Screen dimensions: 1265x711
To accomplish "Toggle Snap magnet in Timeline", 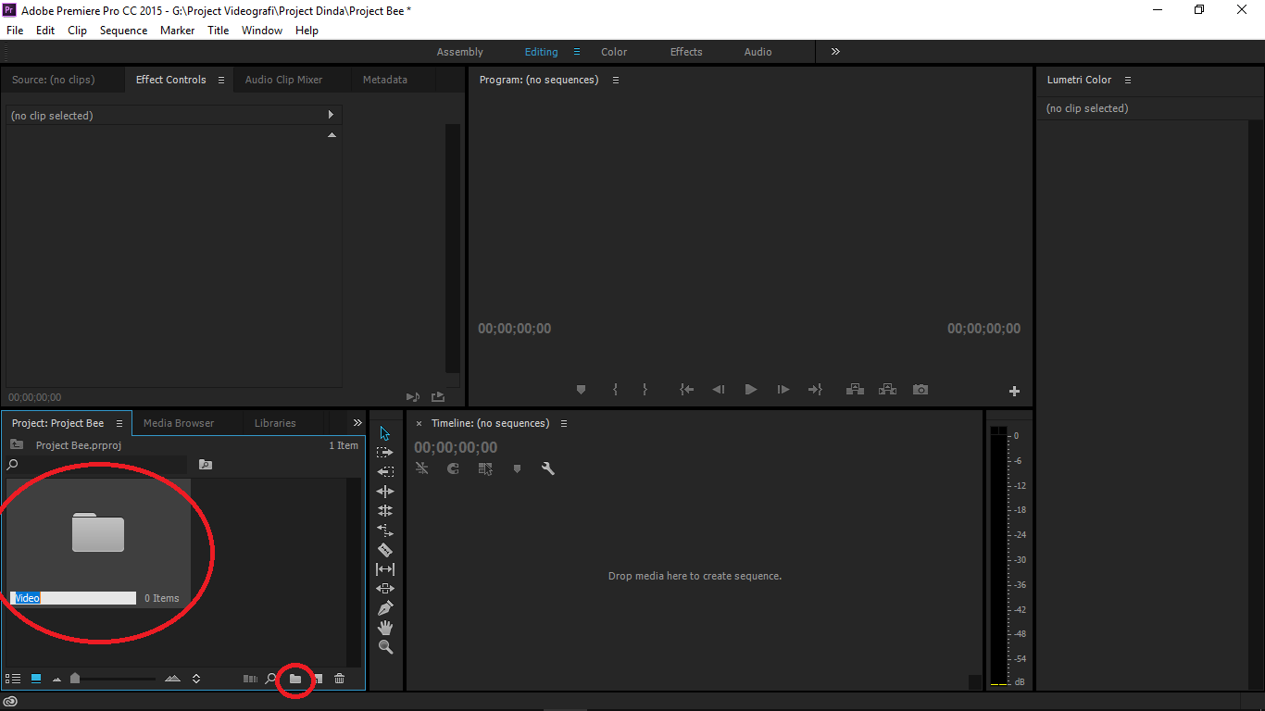I will (x=454, y=469).
